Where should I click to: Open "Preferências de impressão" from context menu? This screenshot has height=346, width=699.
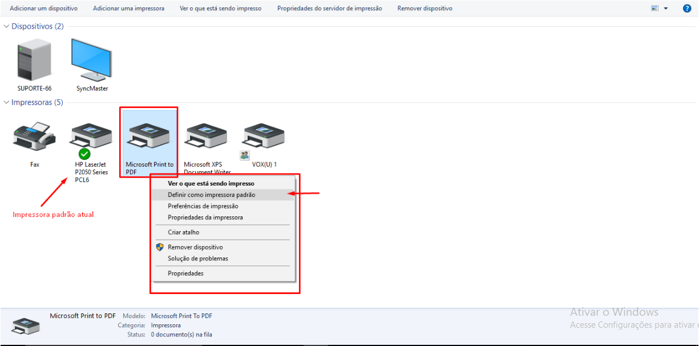pyautogui.click(x=203, y=206)
